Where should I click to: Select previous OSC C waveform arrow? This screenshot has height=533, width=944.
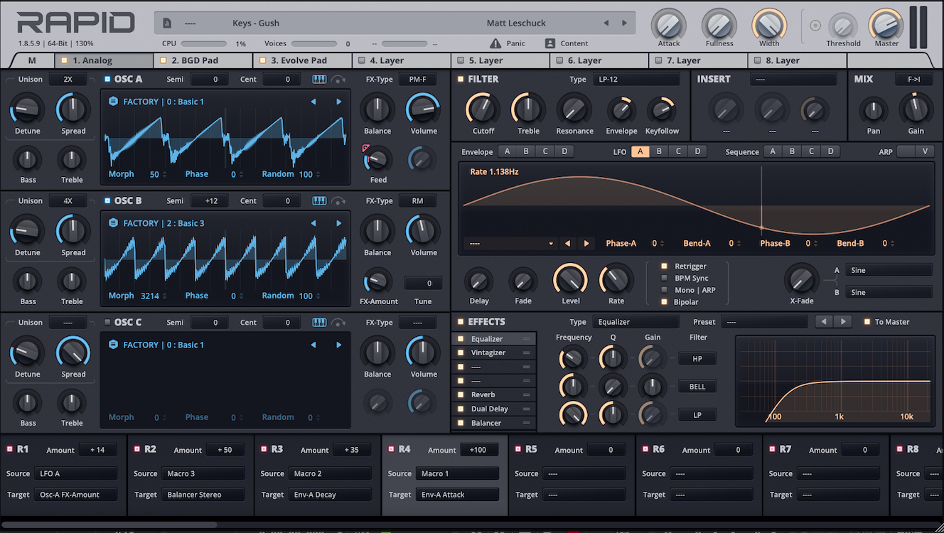coord(313,345)
